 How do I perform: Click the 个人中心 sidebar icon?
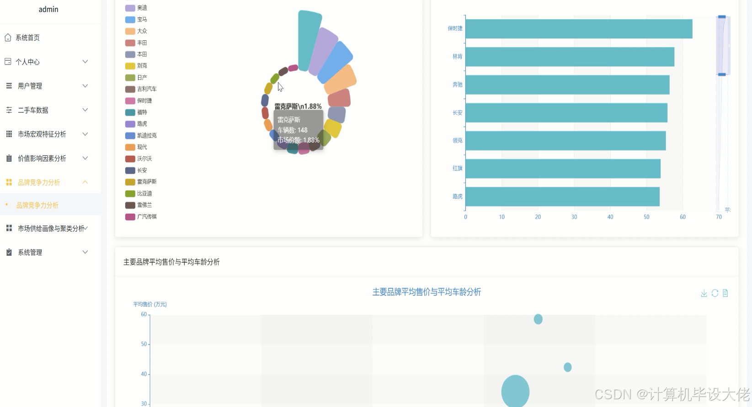tap(8, 62)
